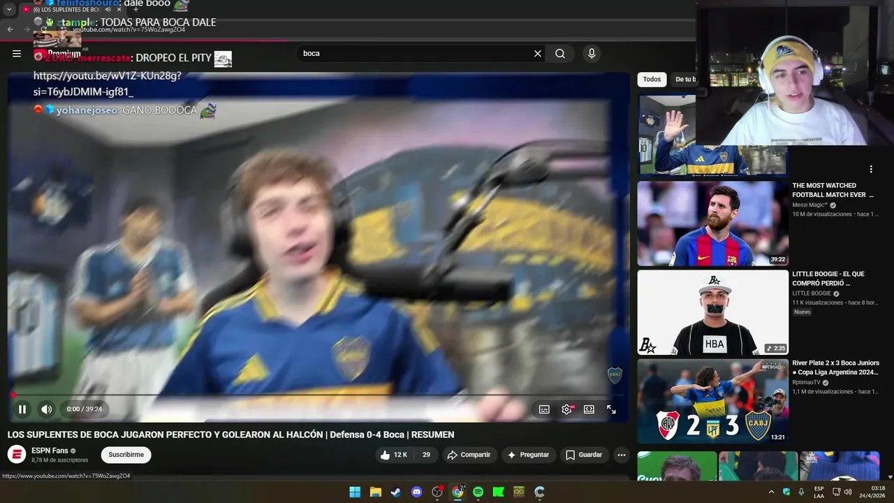Open Discord from the taskbar
This screenshot has width=894, height=503.
[x=417, y=492]
